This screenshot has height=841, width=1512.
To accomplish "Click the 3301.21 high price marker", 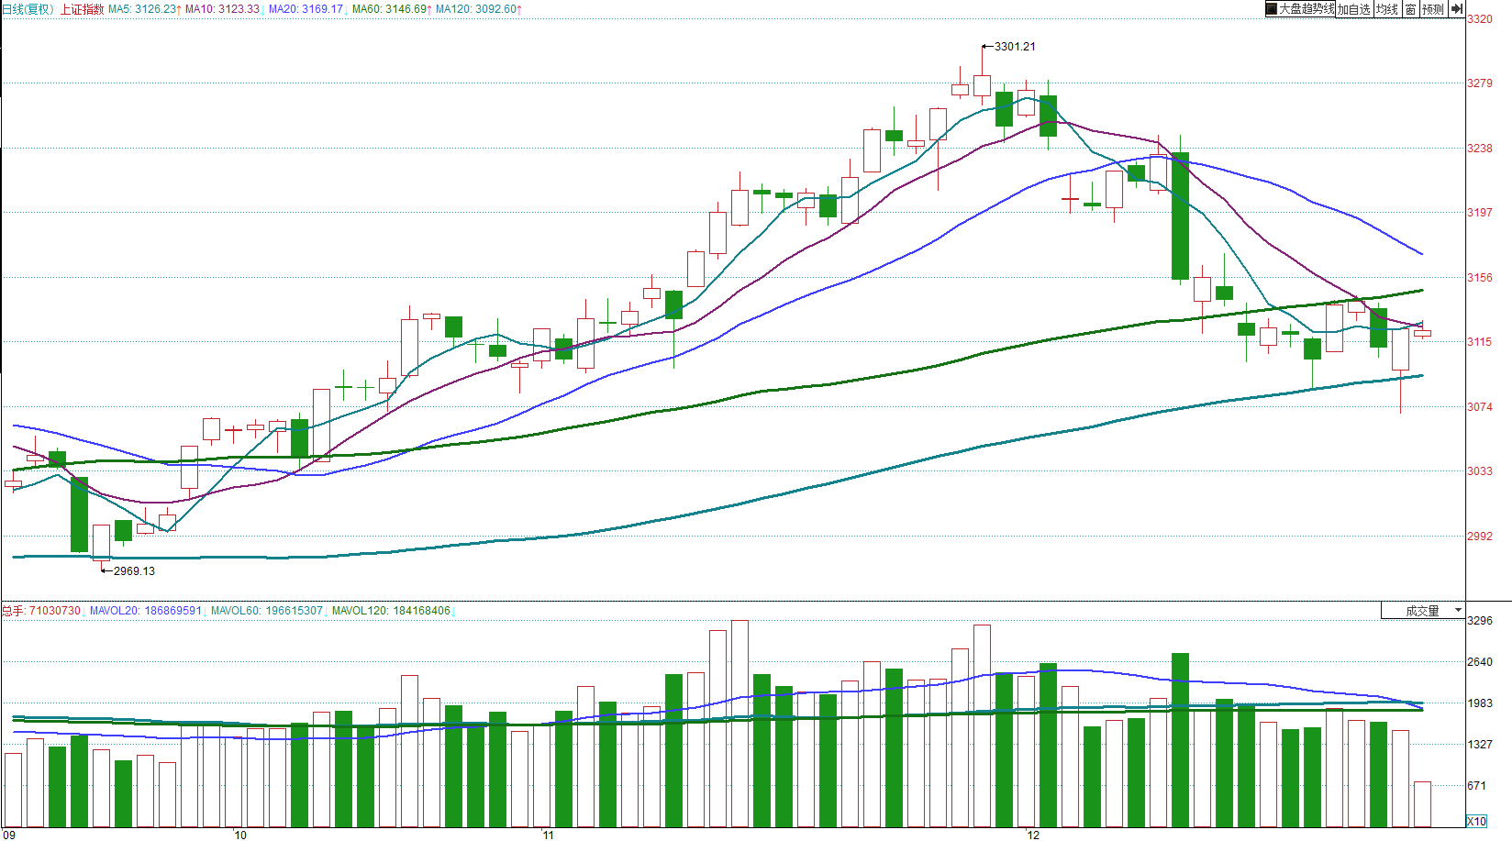I will (x=1014, y=47).
